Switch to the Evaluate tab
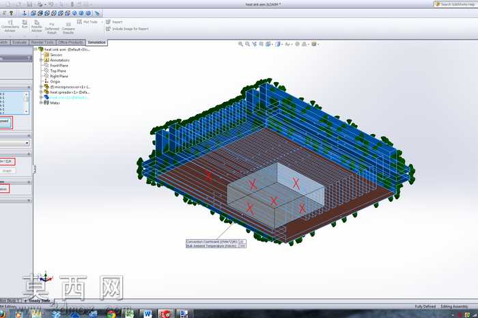The height and width of the screenshot is (318, 478). (x=20, y=42)
